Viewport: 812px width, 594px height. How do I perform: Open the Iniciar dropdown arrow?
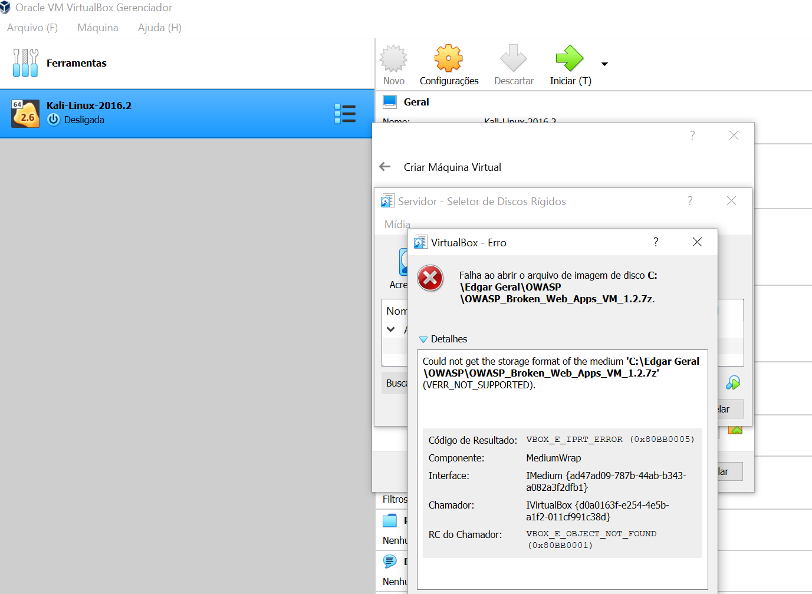604,64
